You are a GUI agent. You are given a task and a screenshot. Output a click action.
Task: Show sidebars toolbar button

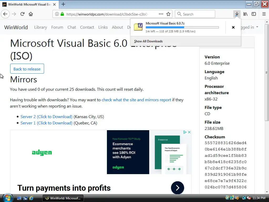pyautogui.click(x=254, y=14)
